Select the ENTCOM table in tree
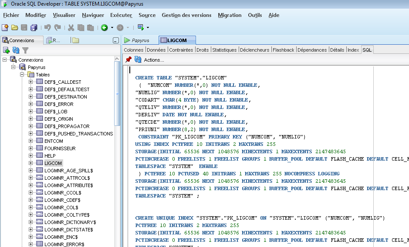The image size is (409, 247). point(54,141)
